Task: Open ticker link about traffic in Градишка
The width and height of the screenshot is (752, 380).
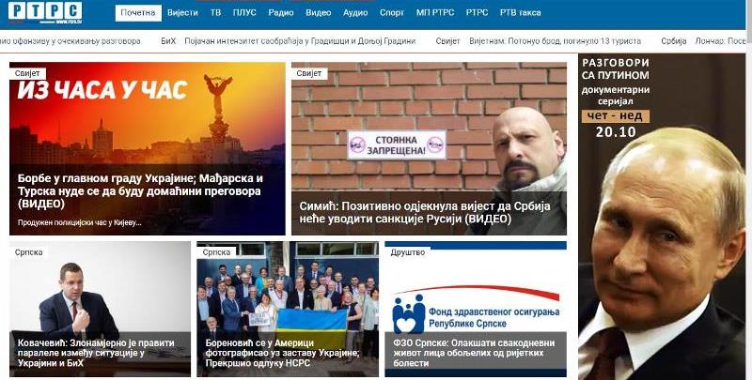Action: (x=300, y=41)
